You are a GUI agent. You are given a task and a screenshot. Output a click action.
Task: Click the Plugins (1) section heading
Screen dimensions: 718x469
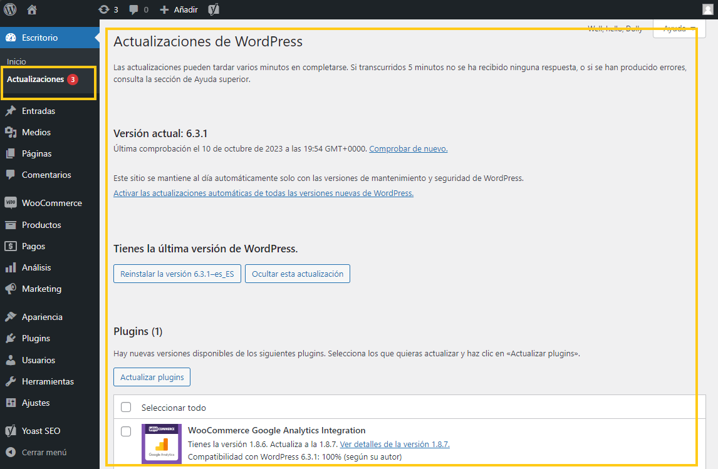tap(138, 331)
